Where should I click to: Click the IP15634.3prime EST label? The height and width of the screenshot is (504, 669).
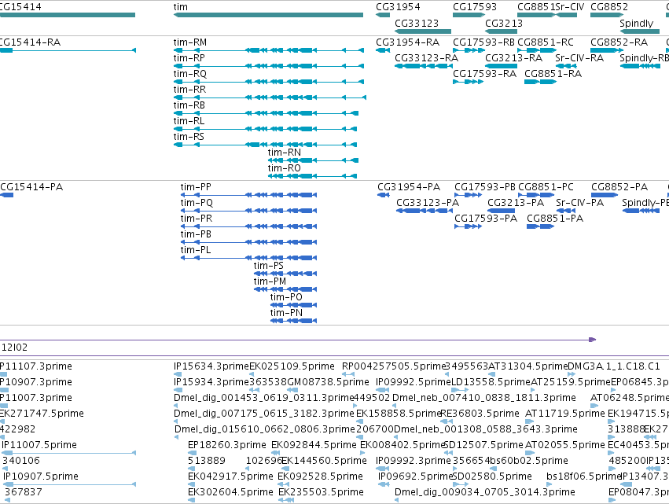(x=211, y=366)
